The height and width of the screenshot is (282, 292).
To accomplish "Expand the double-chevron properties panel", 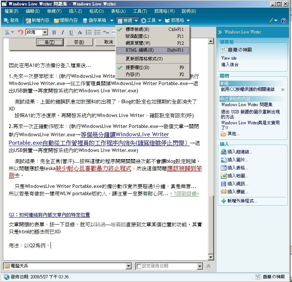I will click(x=209, y=266).
